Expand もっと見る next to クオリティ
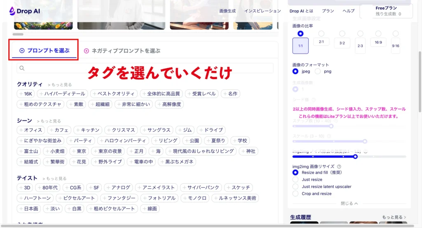 pyautogui.click(x=60, y=85)
